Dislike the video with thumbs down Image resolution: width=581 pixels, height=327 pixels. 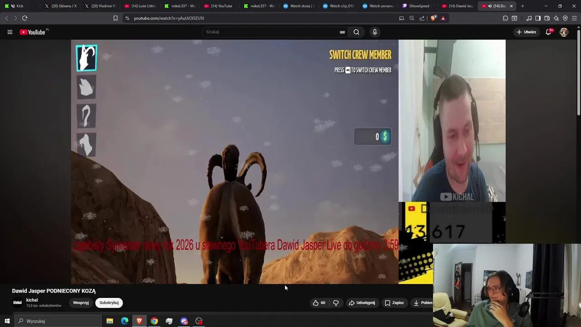point(336,302)
